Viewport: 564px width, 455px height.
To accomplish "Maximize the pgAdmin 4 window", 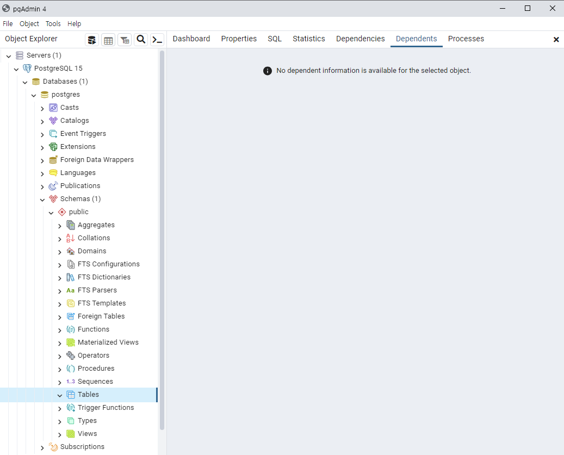I will 528,8.
